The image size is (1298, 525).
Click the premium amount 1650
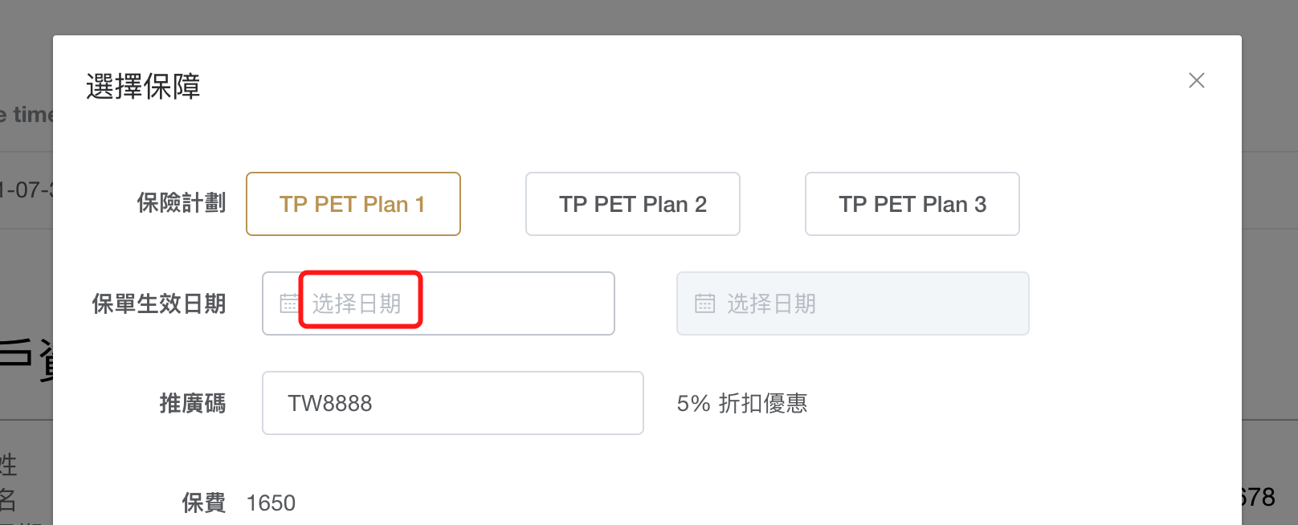(x=271, y=503)
